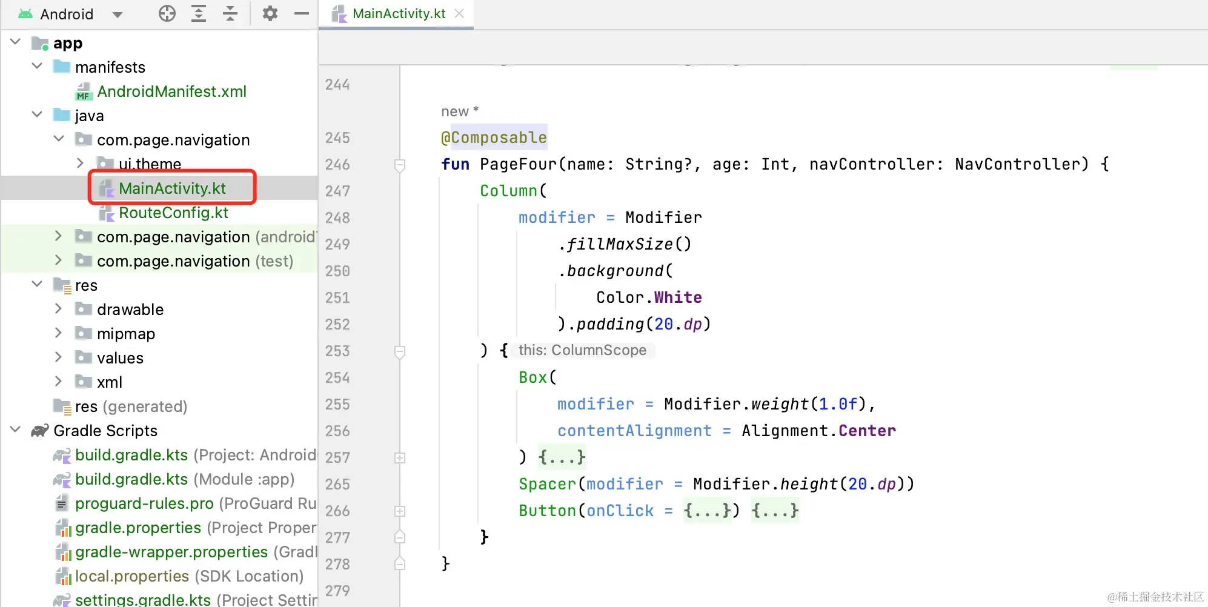Click the values folder icon
1208x607 pixels.
[84, 357]
